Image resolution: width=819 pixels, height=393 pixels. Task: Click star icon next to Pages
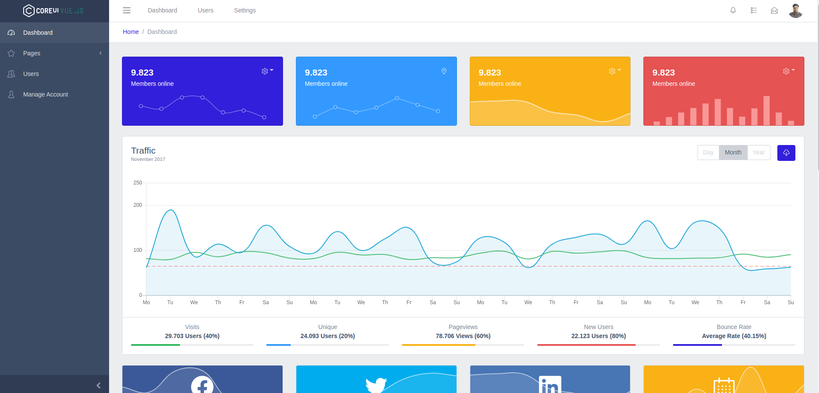[12, 53]
